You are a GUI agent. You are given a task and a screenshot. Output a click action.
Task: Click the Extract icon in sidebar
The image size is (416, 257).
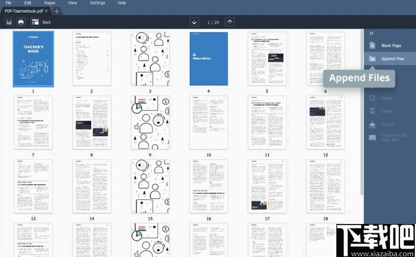click(372, 124)
